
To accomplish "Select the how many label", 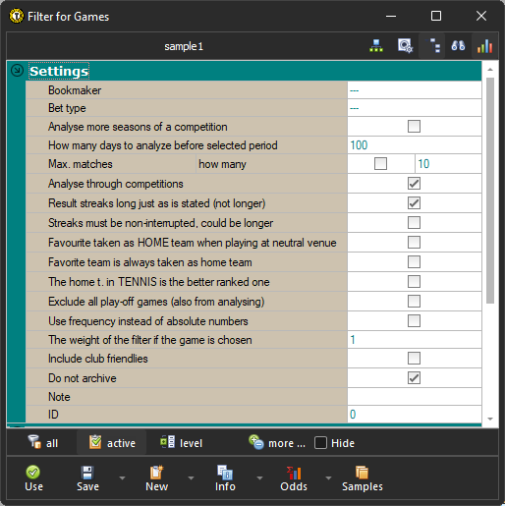I will [222, 164].
